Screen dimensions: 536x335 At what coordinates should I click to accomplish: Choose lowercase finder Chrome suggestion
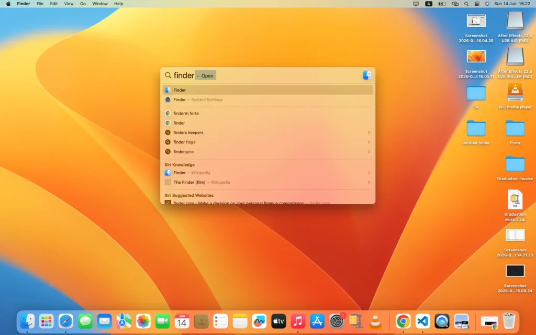point(267,122)
